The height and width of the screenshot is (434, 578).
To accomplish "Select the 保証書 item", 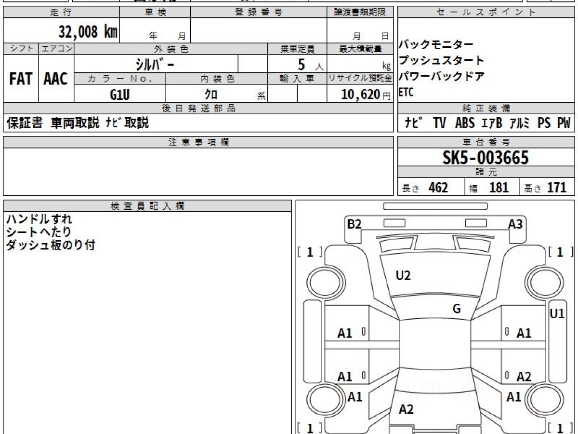I will [25, 123].
